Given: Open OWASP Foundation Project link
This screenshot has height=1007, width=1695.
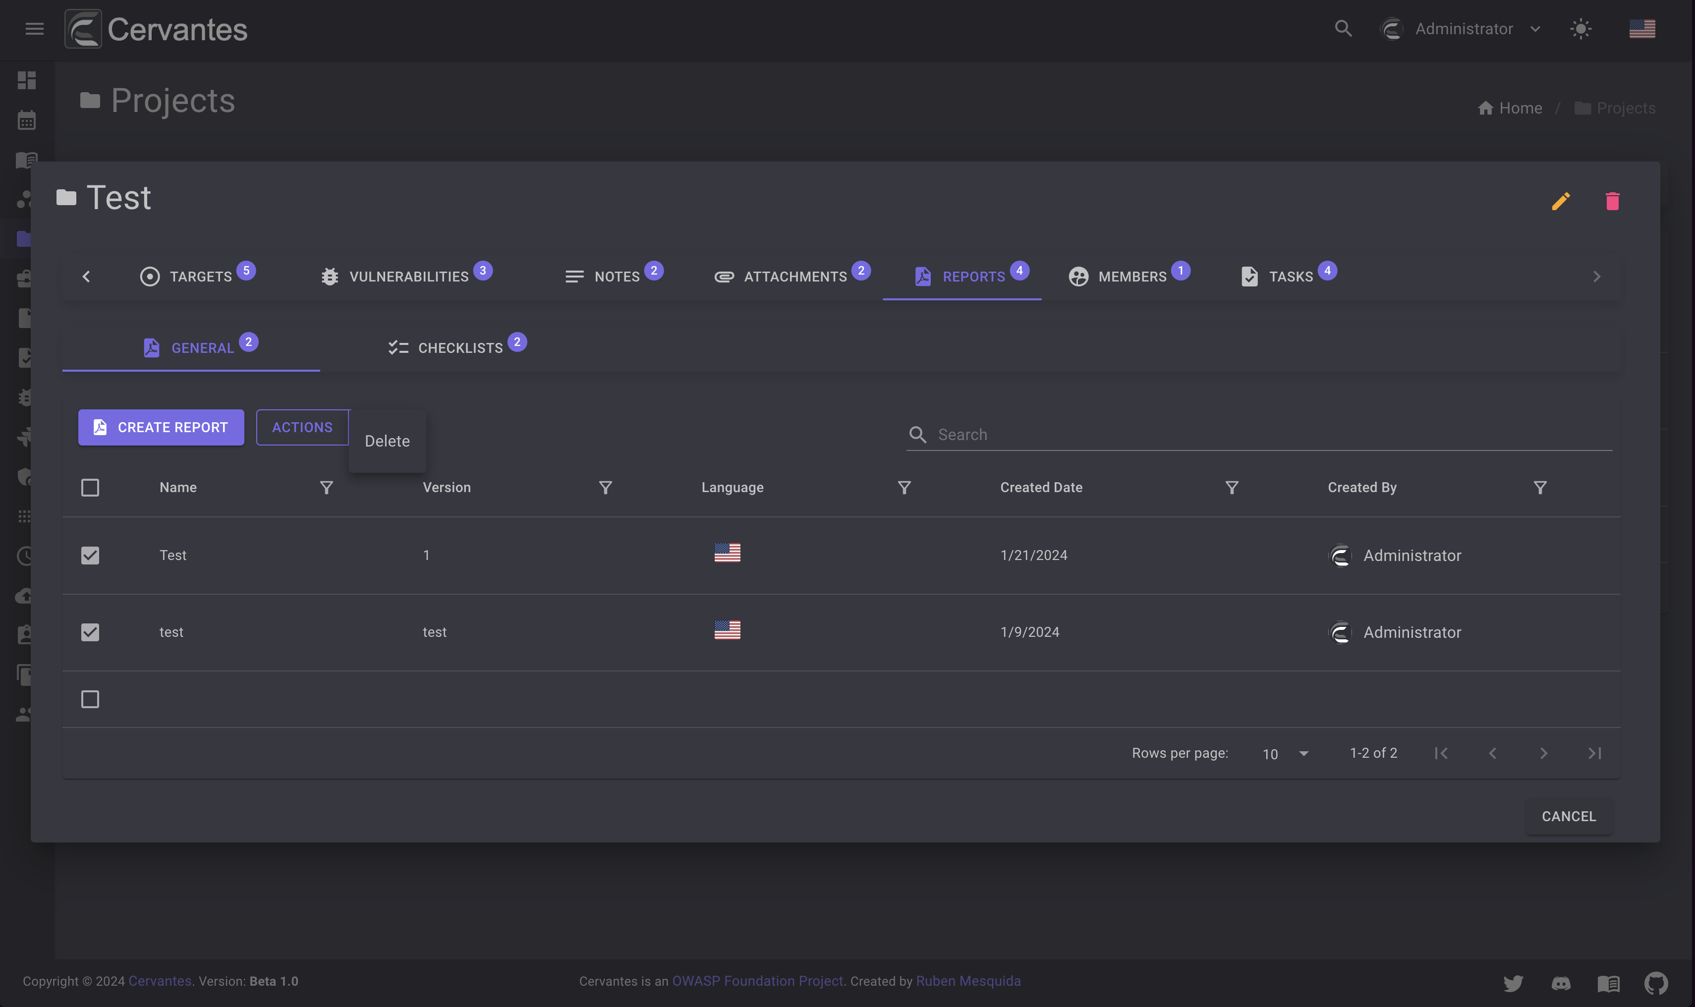Looking at the screenshot, I should click(757, 981).
